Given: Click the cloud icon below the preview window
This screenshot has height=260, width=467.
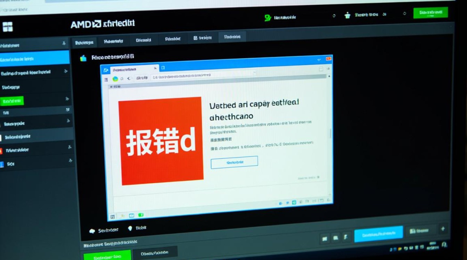Looking at the screenshot, I should tap(92, 231).
